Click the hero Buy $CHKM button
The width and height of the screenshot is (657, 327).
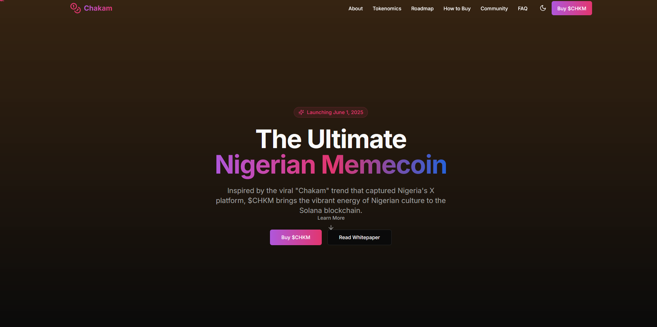pos(296,237)
